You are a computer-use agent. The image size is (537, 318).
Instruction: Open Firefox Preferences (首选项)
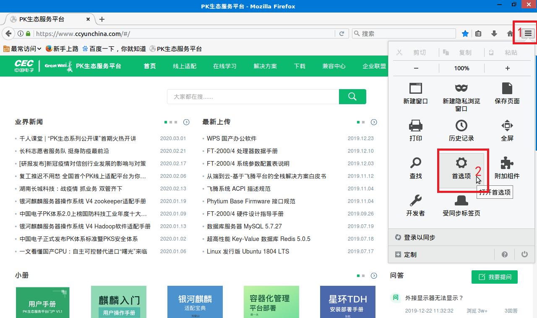(461, 167)
